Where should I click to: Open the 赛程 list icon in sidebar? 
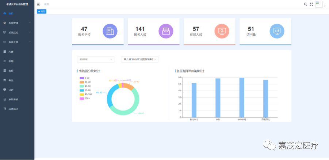pyautogui.click(x=5, y=71)
